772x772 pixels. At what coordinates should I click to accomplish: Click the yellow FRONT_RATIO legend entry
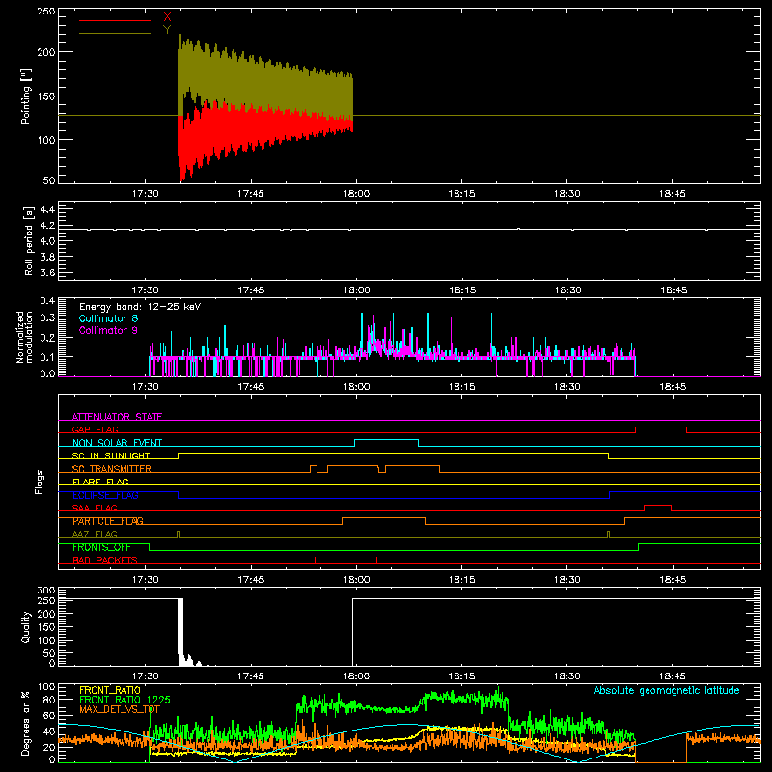(x=110, y=690)
